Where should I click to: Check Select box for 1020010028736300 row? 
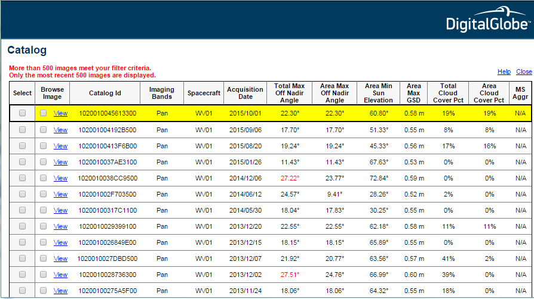point(23,275)
